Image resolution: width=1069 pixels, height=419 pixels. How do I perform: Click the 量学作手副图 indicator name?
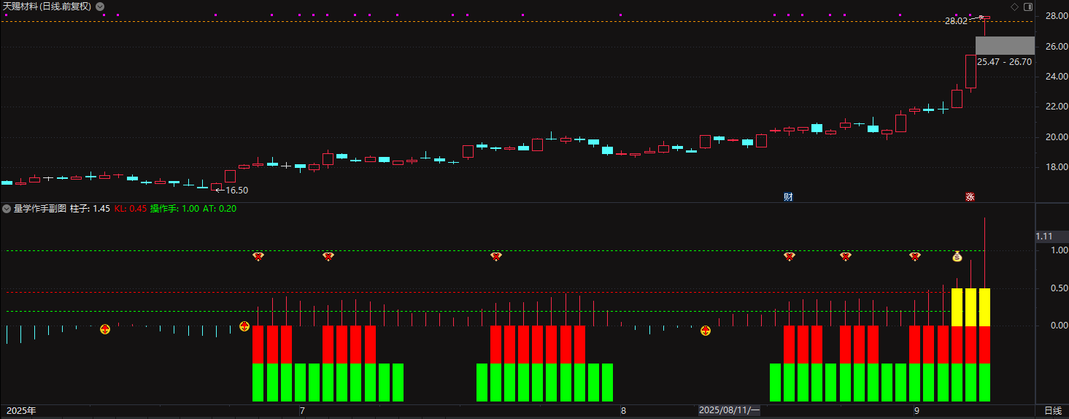coord(40,209)
